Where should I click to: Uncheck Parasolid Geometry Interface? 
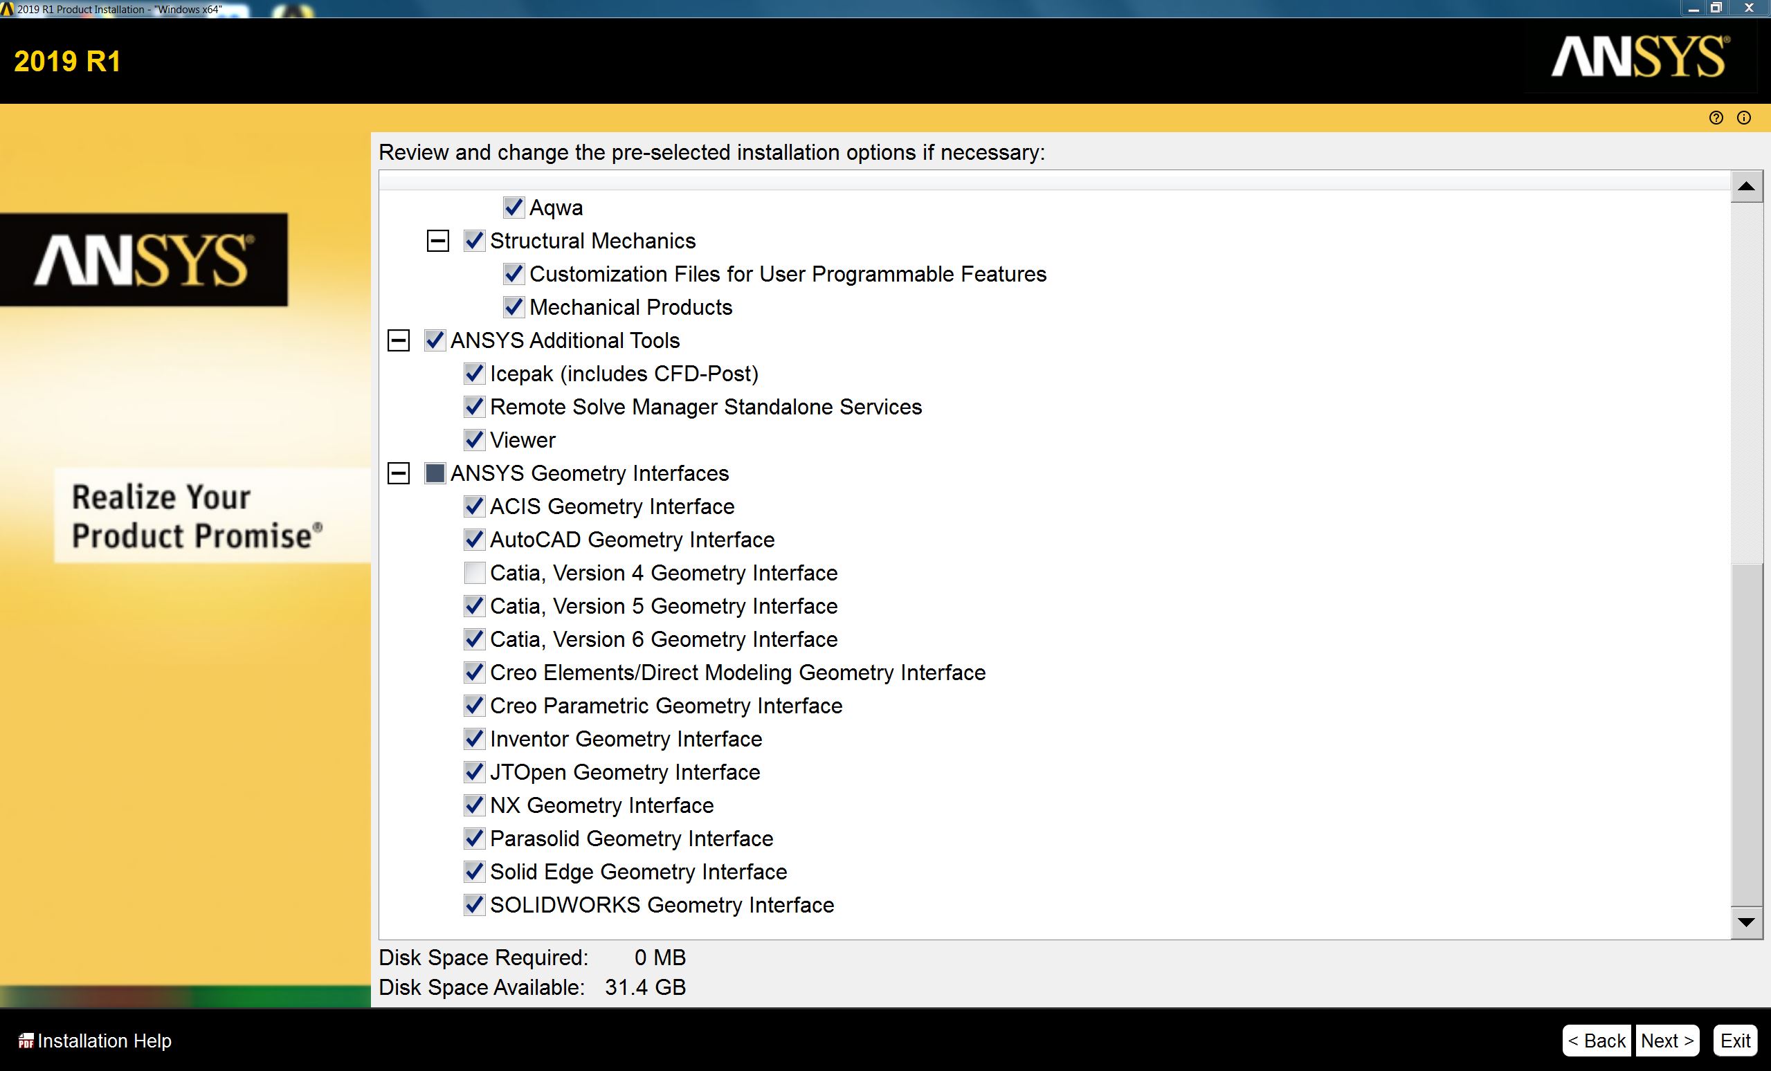[473, 839]
